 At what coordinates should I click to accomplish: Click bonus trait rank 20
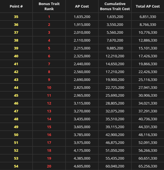tap(49, 166)
